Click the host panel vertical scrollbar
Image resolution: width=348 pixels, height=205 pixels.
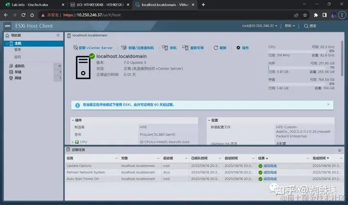342,58
